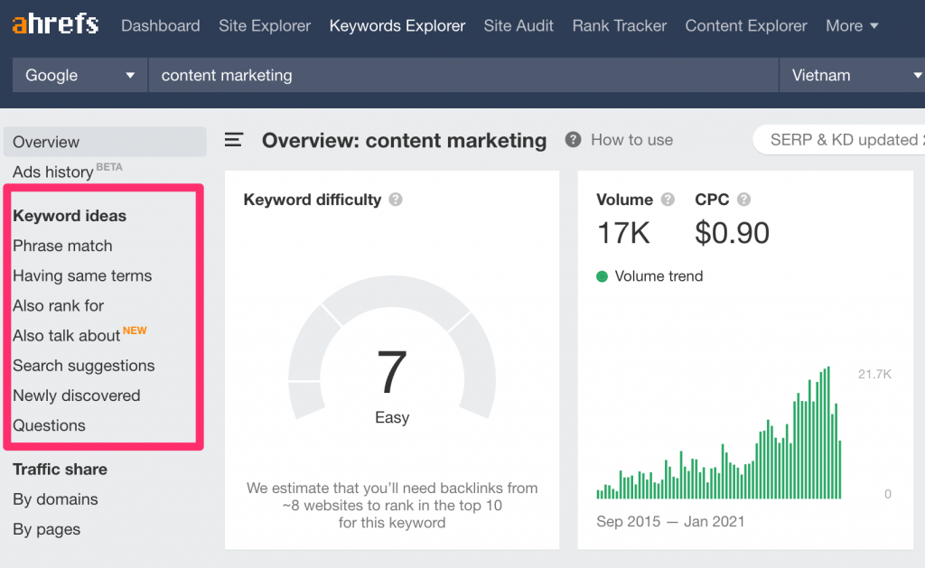Click the keyword search field
925x568 pixels.
click(x=463, y=75)
